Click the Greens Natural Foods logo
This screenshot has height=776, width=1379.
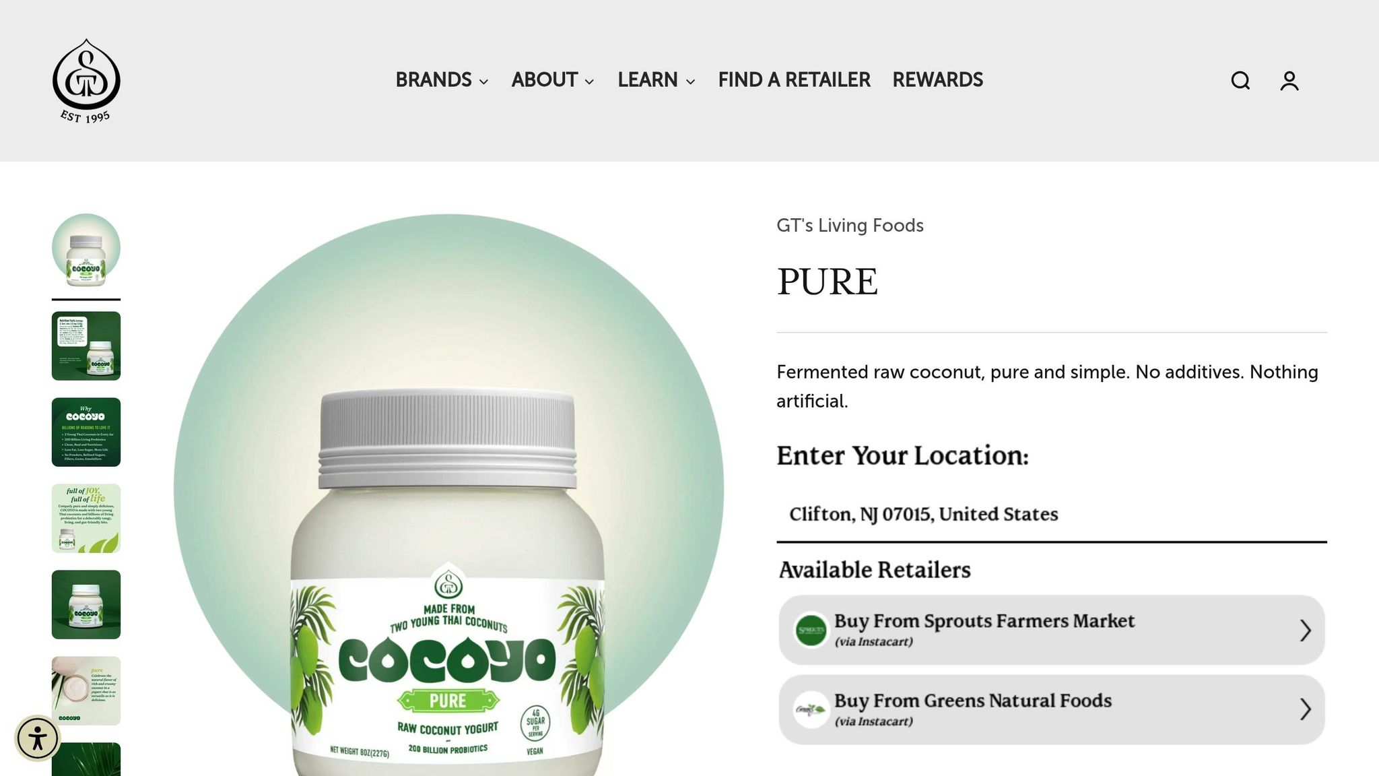point(811,709)
